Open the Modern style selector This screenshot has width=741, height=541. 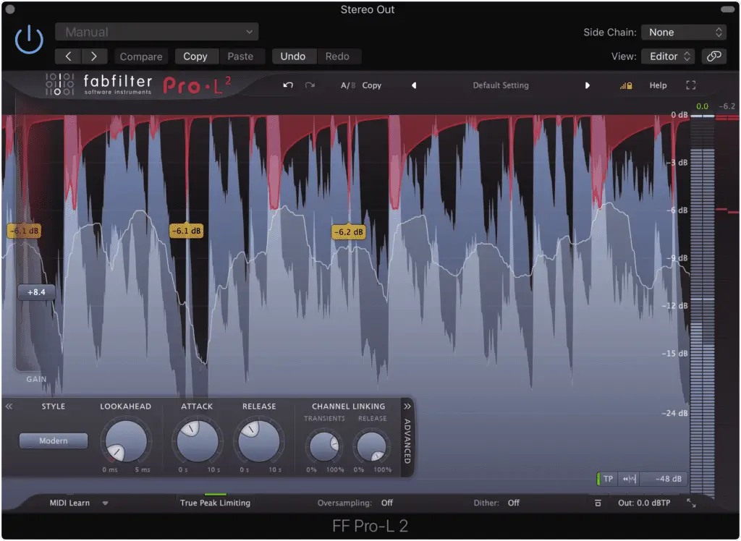coord(54,441)
